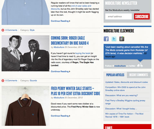Viewport: 154px width, 129px height.
Task: Open Fred Perry x Bradley Wiggins cycling jersey article
Action: pyautogui.click(x=125, y=102)
